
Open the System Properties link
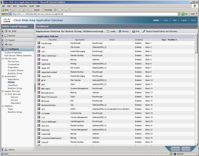coord(13,53)
